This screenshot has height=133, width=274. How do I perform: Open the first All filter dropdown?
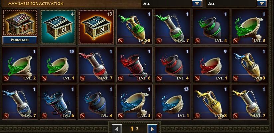click(197, 4)
